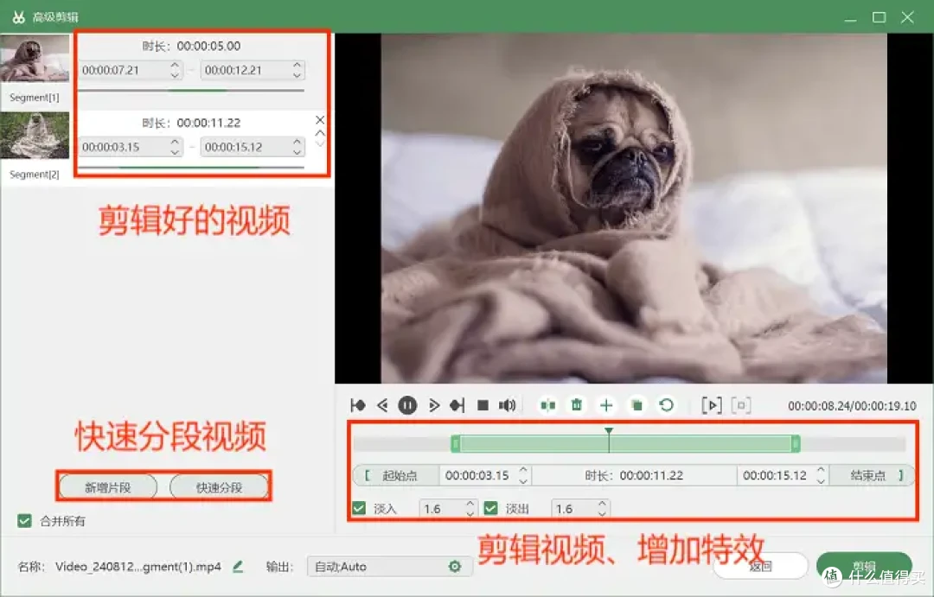Viewport: 934px width, 597px height.
Task: Open output settings gear icon
Action: pyautogui.click(x=455, y=566)
